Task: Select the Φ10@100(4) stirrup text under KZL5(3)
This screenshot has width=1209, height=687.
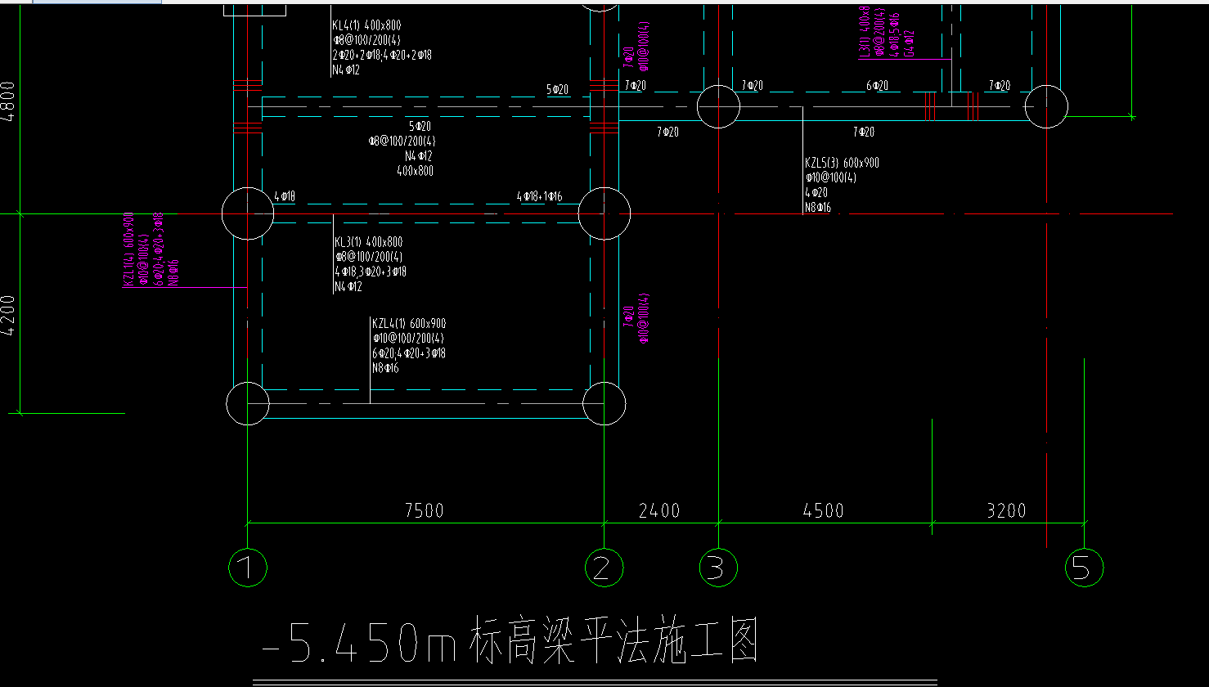Action: tap(831, 178)
